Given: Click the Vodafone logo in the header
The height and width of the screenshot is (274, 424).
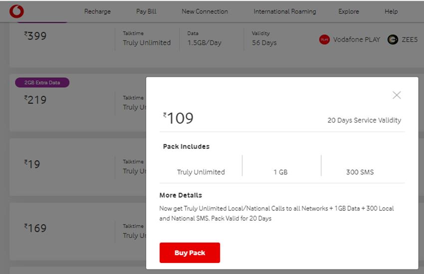Looking at the screenshot, I should [16, 11].
